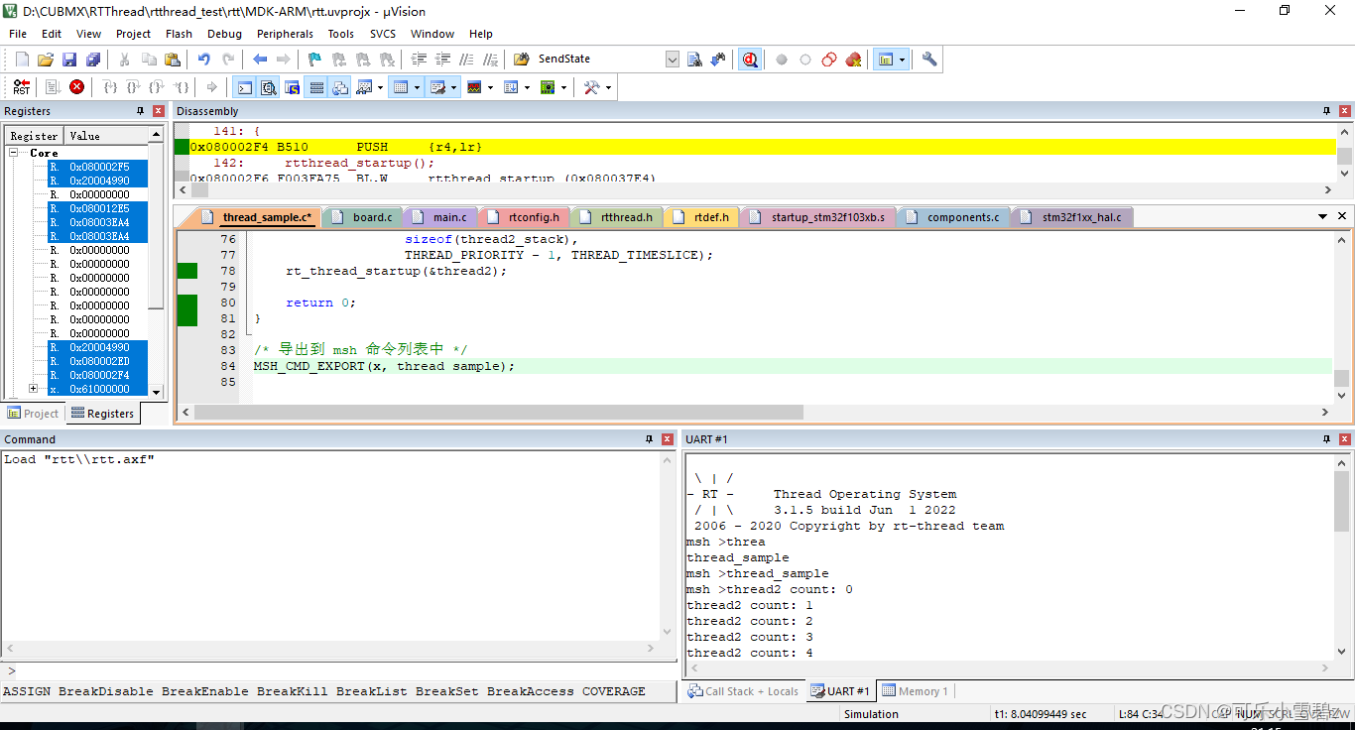Reset the CPU with the RST icon

click(21, 86)
